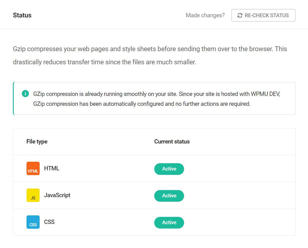308x248 pixels.
Task: Select the JavaScript file type label
Action: (x=57, y=195)
